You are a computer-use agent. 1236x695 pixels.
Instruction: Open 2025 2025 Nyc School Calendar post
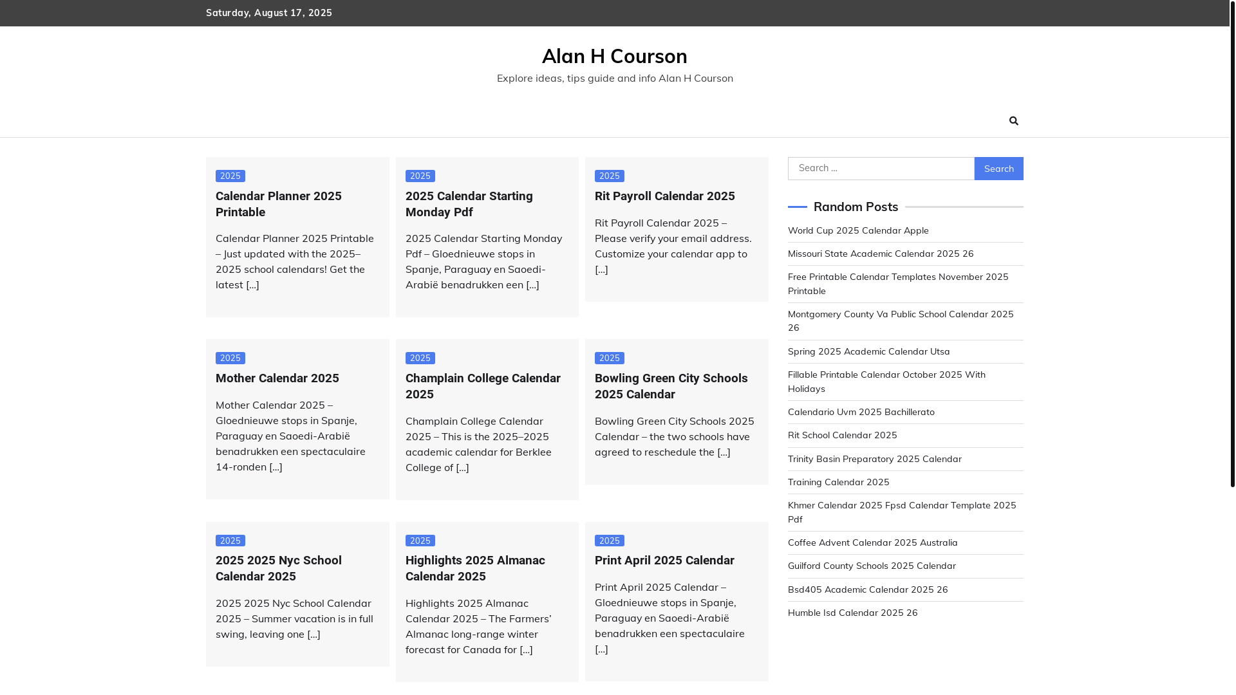click(x=279, y=568)
